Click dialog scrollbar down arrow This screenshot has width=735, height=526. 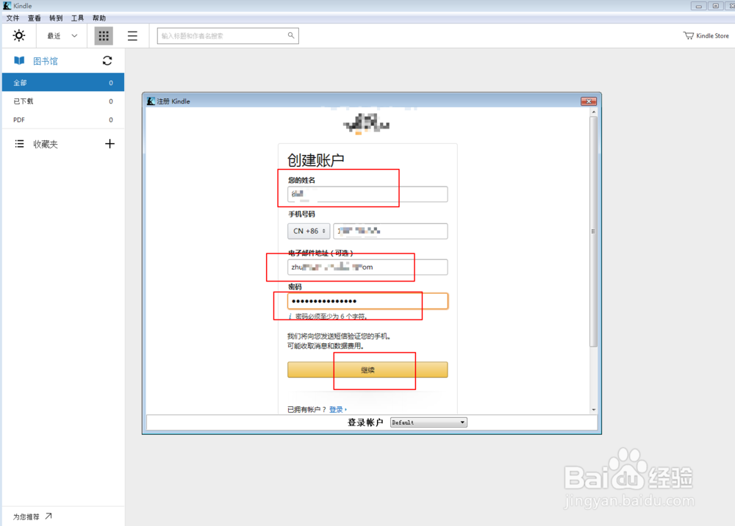pyautogui.click(x=593, y=409)
